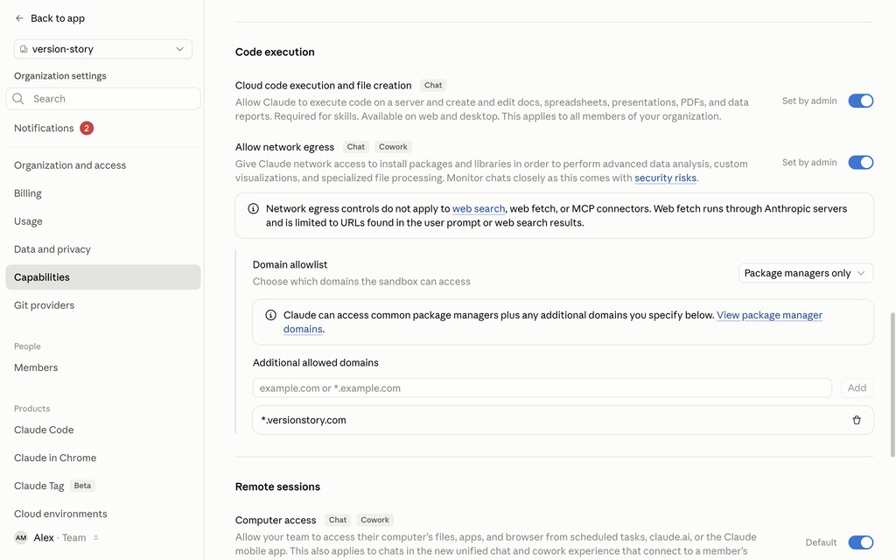Toggle Cloud code execution and file creation
This screenshot has height=560, width=896.
click(x=861, y=101)
